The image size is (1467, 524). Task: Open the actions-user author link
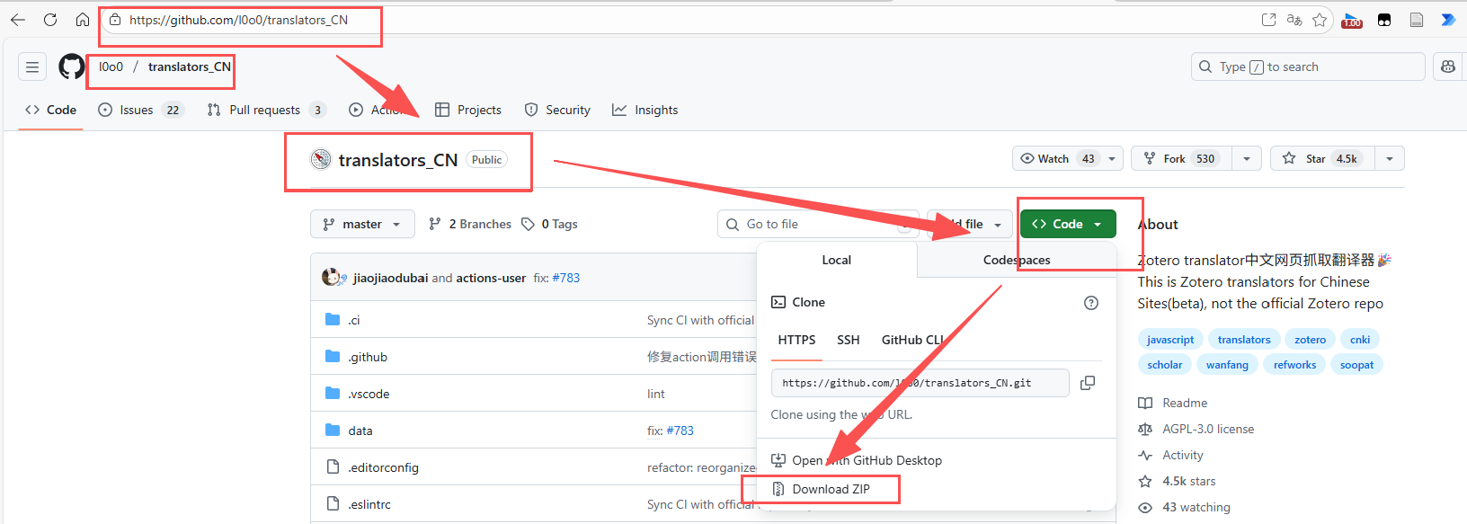click(x=491, y=278)
